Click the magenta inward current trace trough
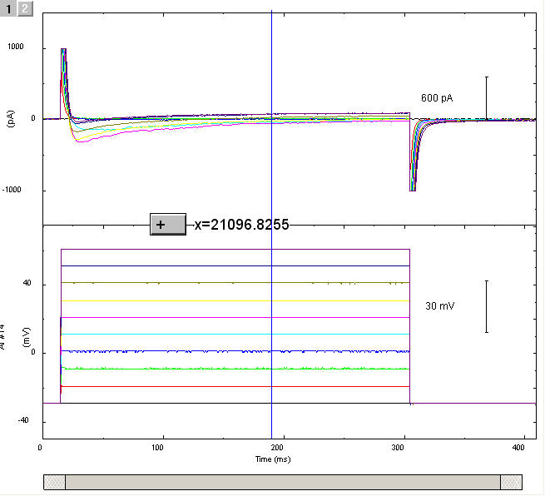545x496 pixels. (80, 142)
